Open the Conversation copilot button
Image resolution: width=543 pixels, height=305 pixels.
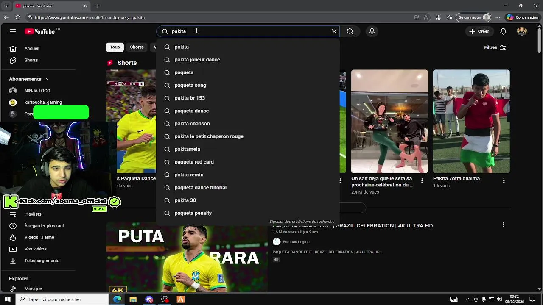(523, 17)
